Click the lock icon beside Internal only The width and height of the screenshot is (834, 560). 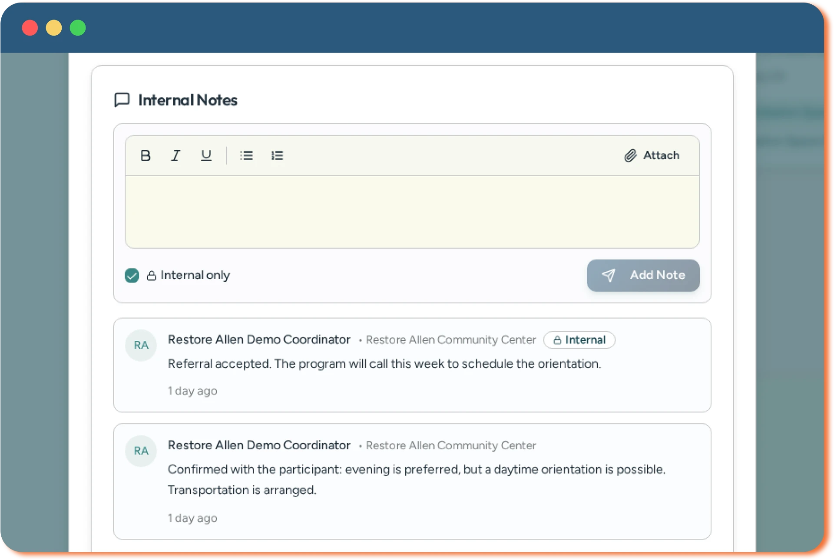point(151,275)
